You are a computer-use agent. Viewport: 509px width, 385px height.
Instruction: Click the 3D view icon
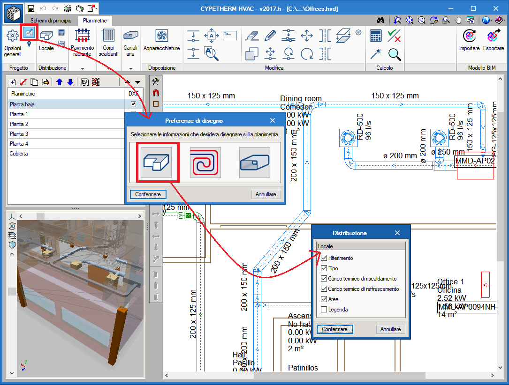12,226
